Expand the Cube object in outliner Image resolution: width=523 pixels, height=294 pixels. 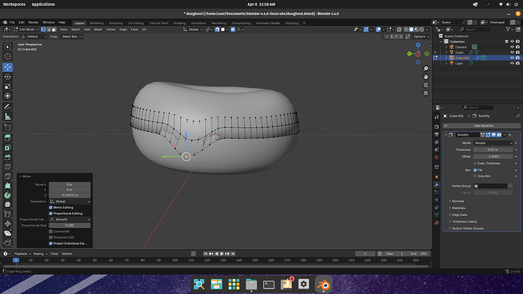coord(446,52)
